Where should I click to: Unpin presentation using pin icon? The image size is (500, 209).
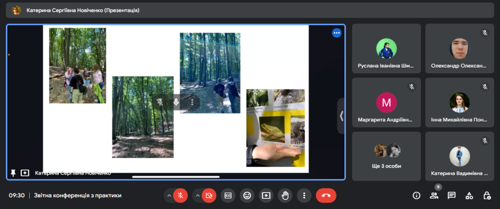pos(13,173)
